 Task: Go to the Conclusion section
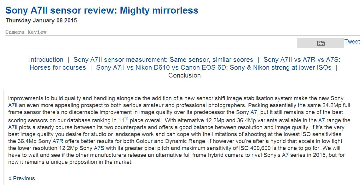coord(184,75)
